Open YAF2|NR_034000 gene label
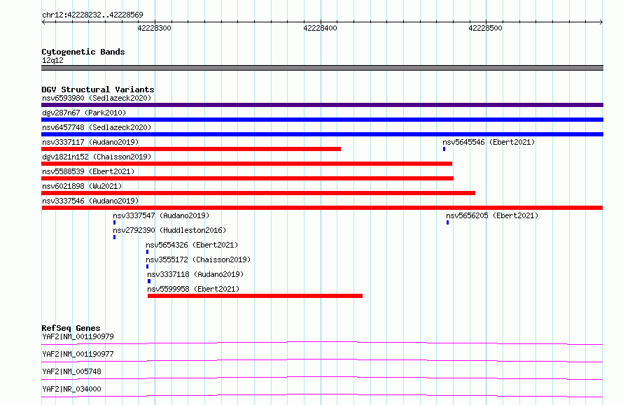Screen dimensions: 623x405 pyautogui.click(x=71, y=389)
